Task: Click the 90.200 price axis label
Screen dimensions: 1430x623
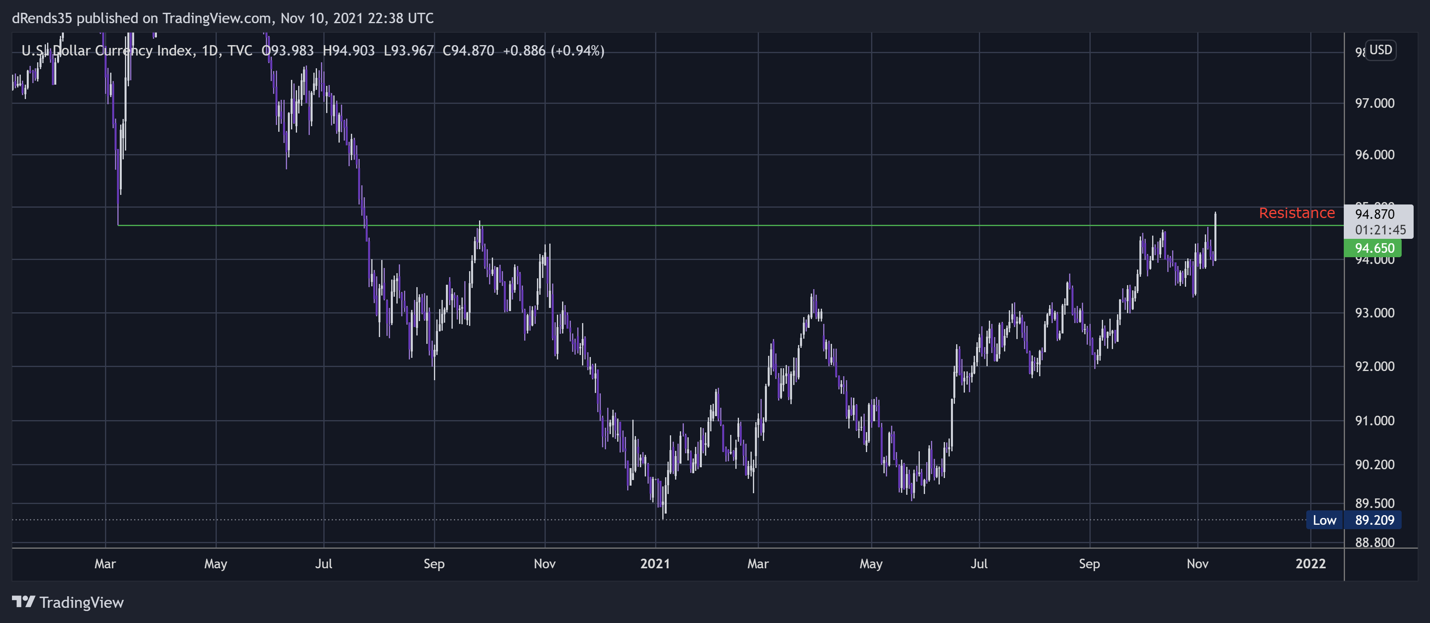Action: pyautogui.click(x=1375, y=465)
